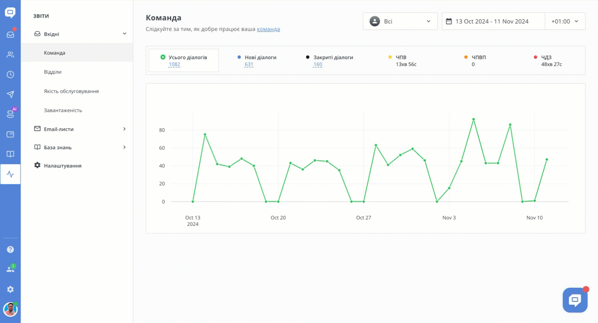Select Якість обслуговування menu item
The image size is (598, 323).
tap(71, 91)
